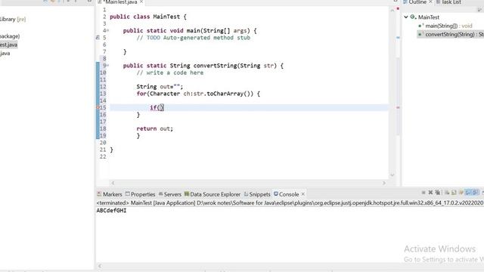Toggle the Scroll Lock icon in Console

pos(454,193)
